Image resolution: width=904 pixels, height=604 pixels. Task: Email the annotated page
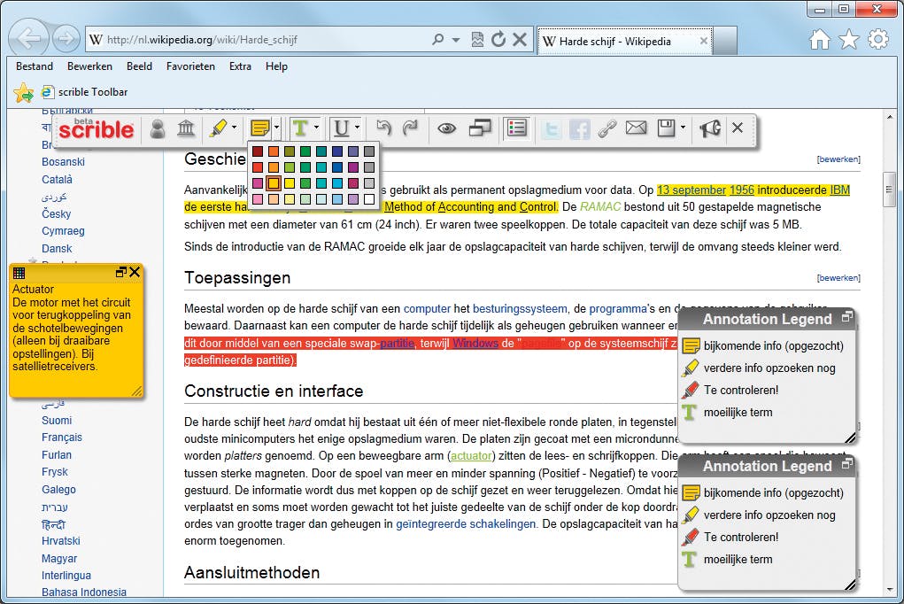tap(636, 128)
